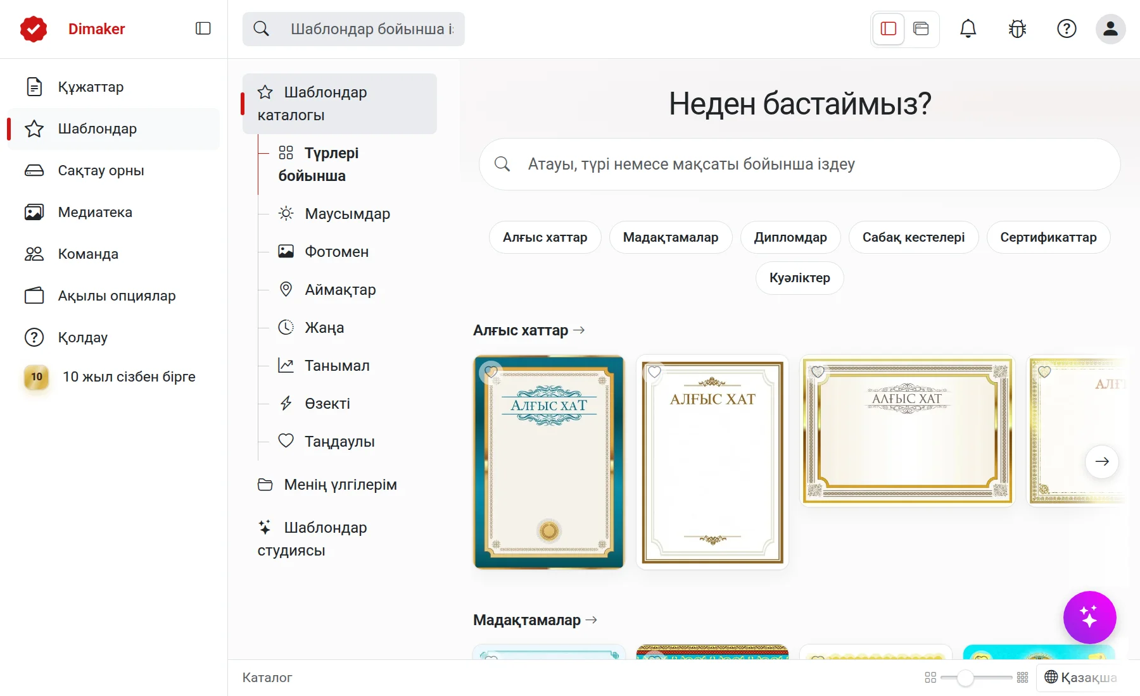Image resolution: width=1140 pixels, height=696 pixels.
Task: Filter by Сабақ кестелері chip
Action: coord(913,237)
